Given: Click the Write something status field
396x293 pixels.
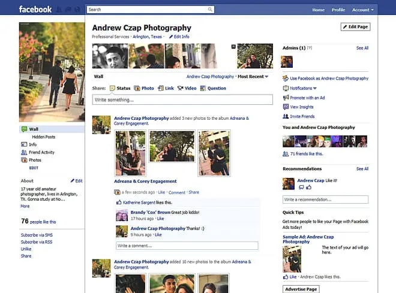Looking at the screenshot, I should [182, 99].
